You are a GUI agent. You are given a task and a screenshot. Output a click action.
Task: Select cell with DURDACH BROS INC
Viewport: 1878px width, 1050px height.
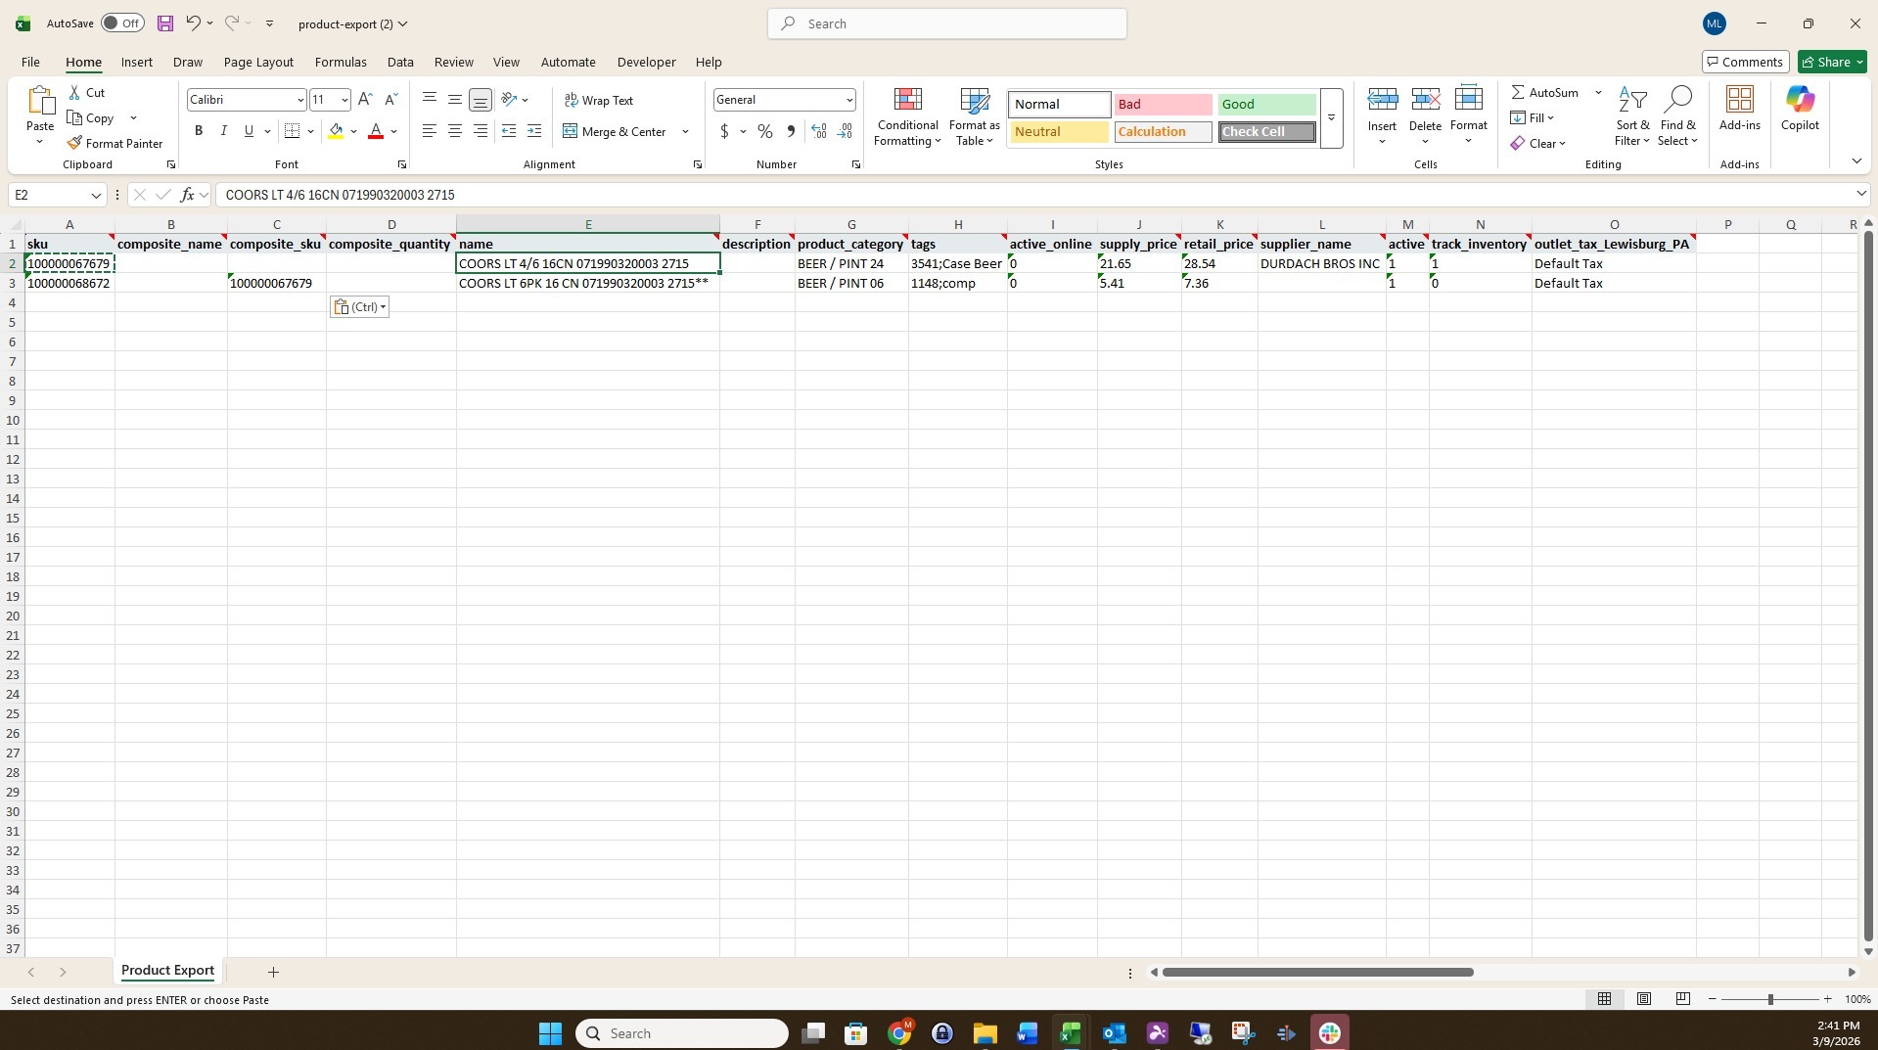[x=1321, y=263]
